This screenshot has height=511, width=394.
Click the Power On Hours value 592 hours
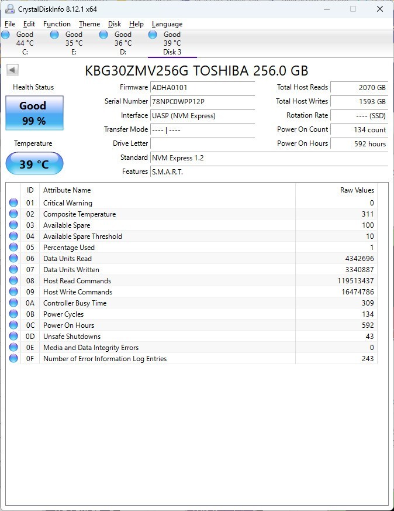tap(359, 144)
